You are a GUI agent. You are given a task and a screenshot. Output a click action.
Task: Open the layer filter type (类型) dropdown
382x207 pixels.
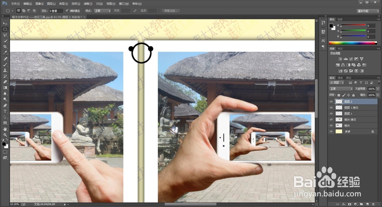pos(337,83)
